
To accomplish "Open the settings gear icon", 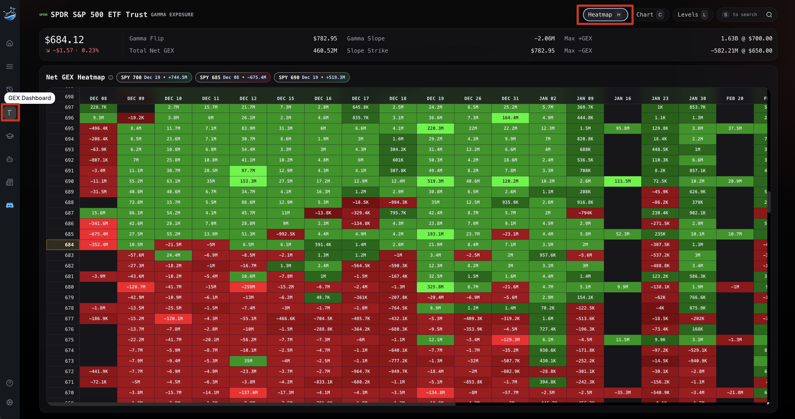I will pos(9,402).
